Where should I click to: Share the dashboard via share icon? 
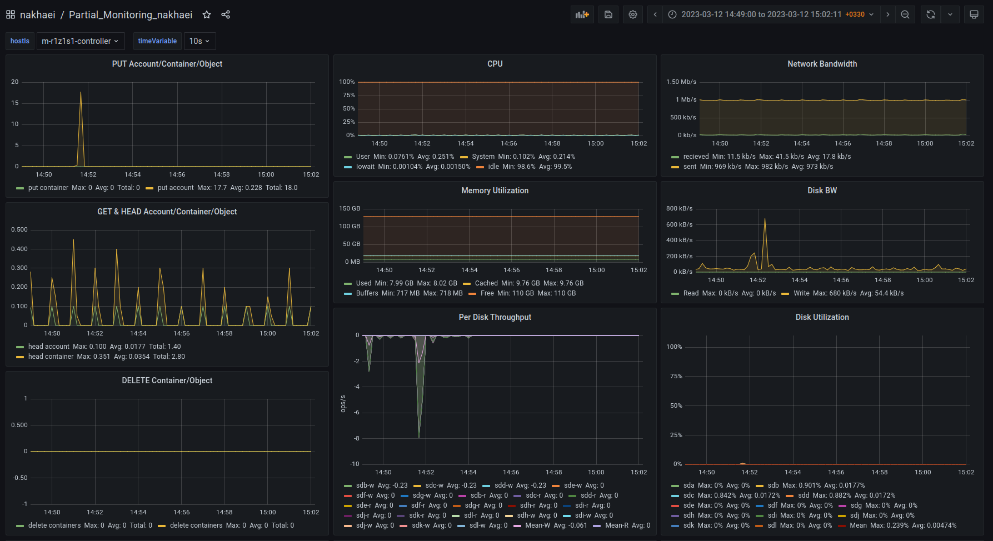coord(226,14)
